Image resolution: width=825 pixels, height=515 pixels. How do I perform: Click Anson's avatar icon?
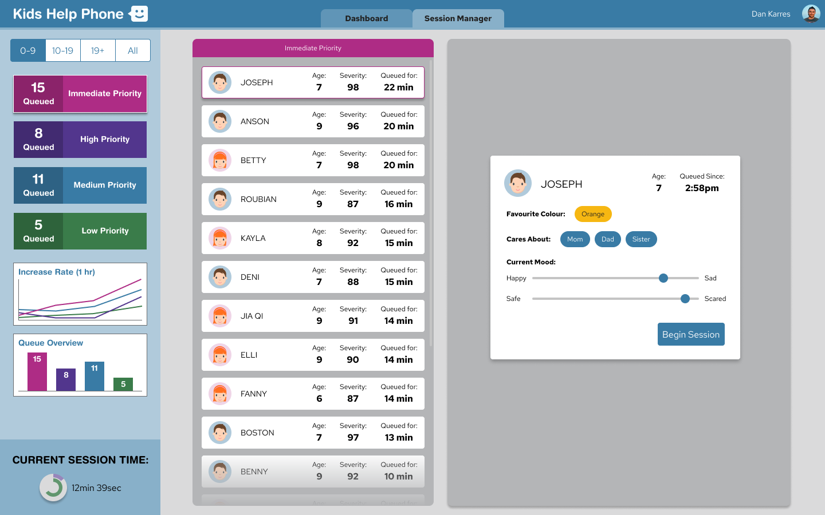[x=220, y=121]
